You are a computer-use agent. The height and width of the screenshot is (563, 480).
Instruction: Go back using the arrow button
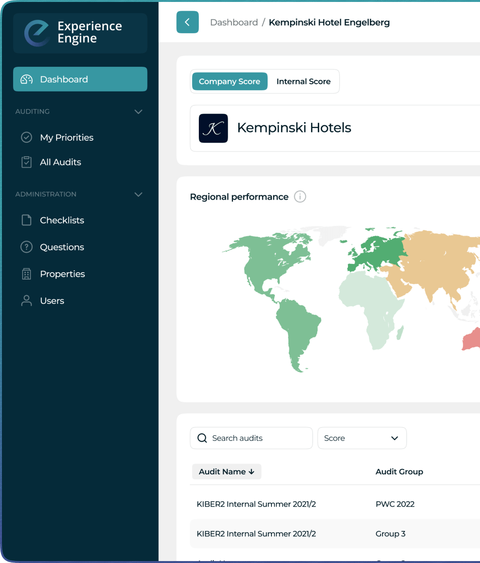click(x=187, y=22)
